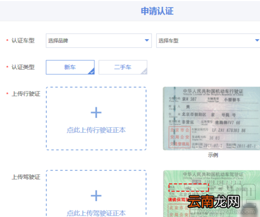
Task: Click the 点此上传驾驶证正本 text
Action: pyautogui.click(x=96, y=213)
